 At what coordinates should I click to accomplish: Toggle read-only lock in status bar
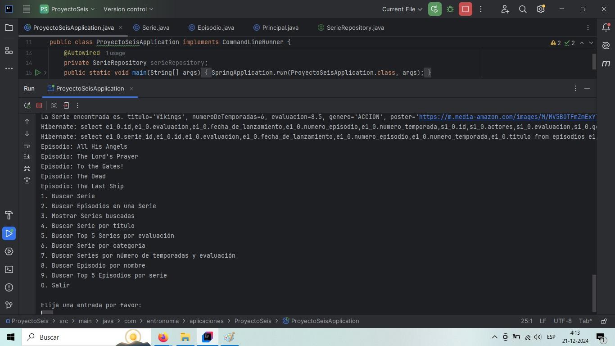[604, 321]
